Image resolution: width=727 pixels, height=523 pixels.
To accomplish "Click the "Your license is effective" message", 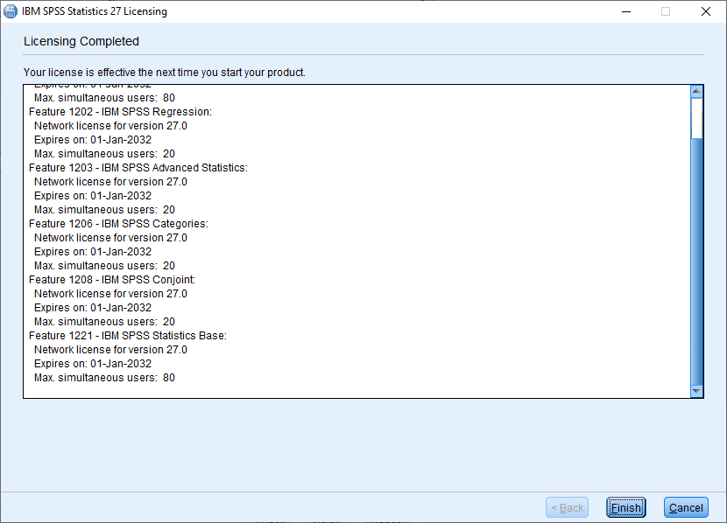I will [x=165, y=73].
